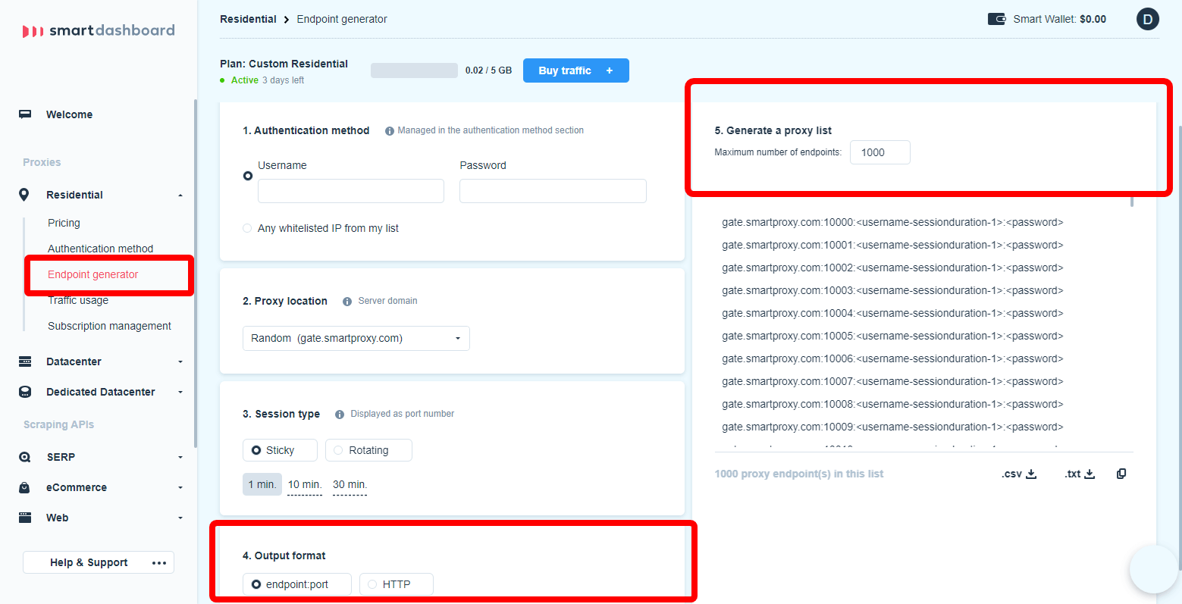Open Endpoint generator menu item
1182x604 pixels.
[92, 274]
